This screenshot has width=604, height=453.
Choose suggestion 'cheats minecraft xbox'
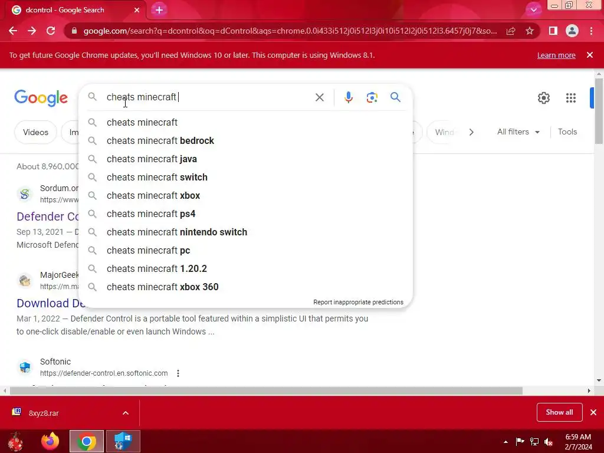(245, 196)
